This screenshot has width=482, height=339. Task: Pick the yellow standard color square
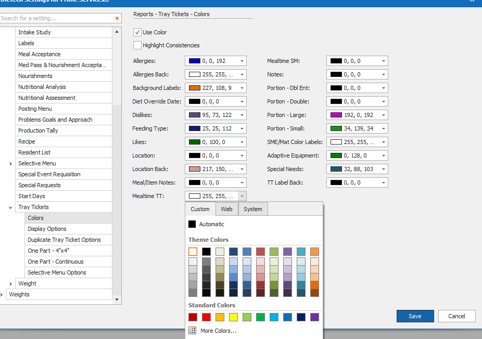233,317
